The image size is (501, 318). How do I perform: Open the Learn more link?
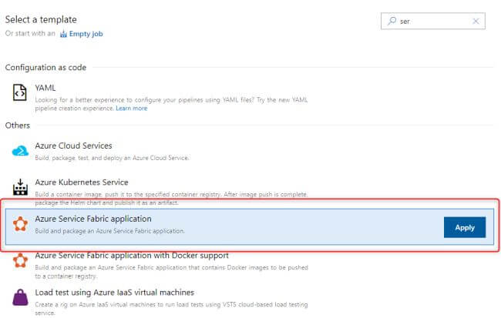pos(131,109)
